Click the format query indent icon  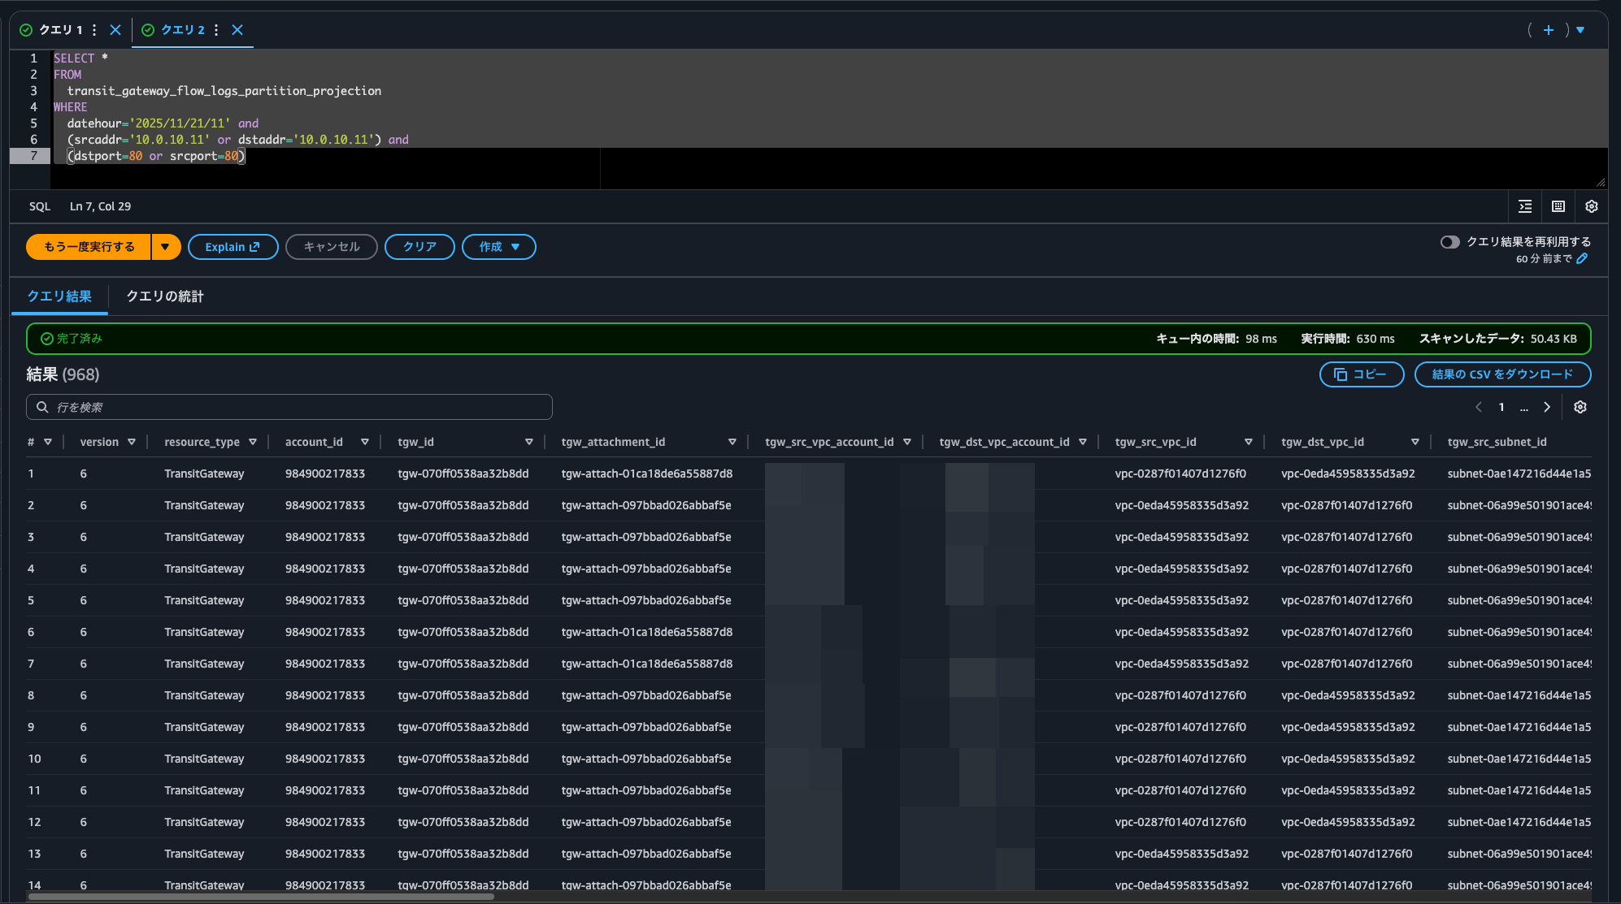pyautogui.click(x=1525, y=206)
